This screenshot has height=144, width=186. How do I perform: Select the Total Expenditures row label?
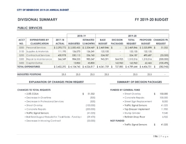coord(29,67)
